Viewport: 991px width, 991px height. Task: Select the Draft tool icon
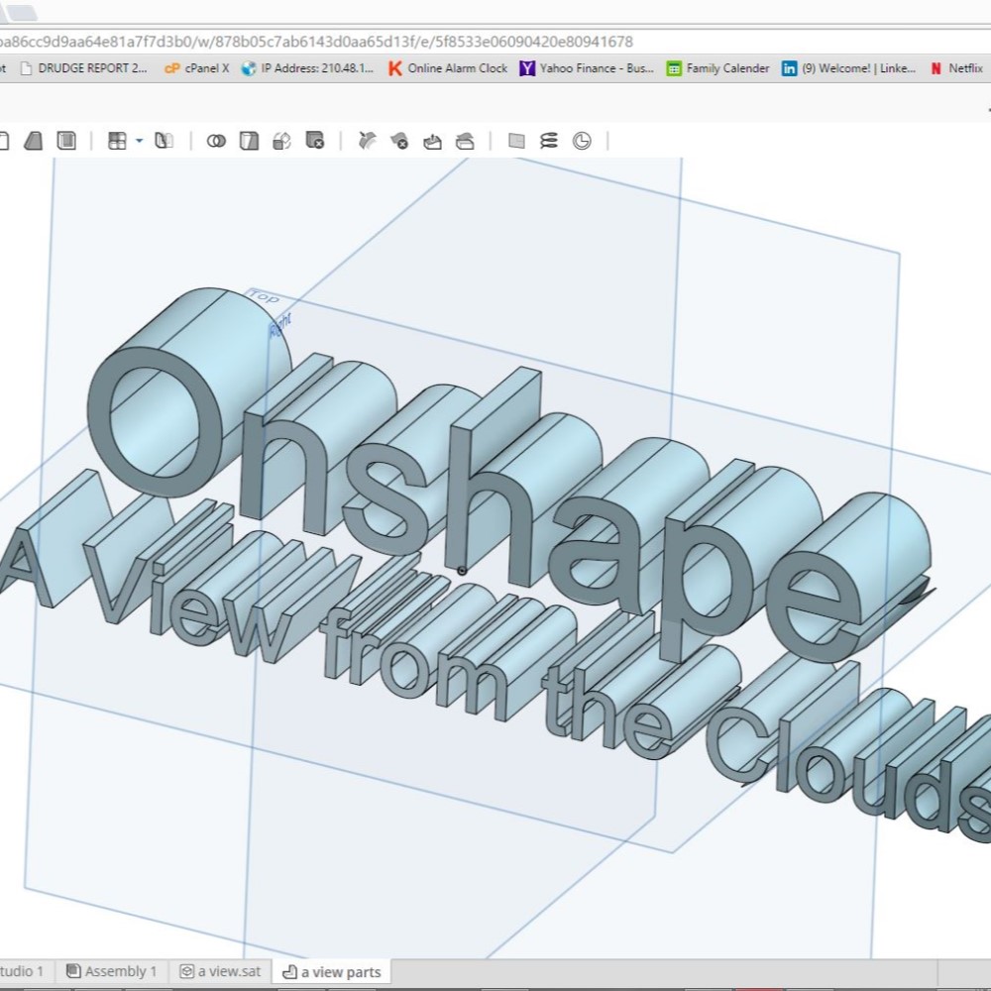[x=34, y=141]
